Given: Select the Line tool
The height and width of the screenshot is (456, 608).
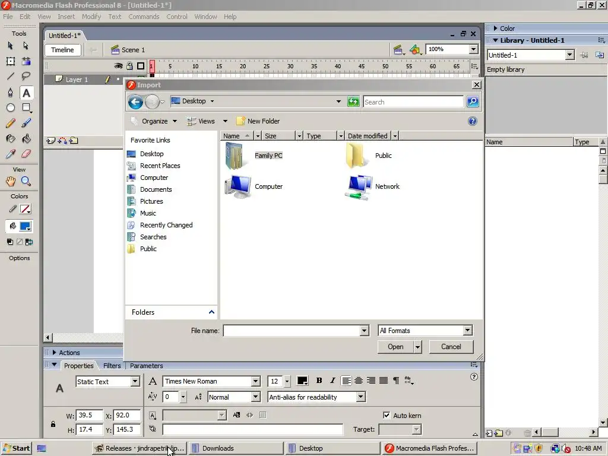Looking at the screenshot, I should [x=11, y=77].
